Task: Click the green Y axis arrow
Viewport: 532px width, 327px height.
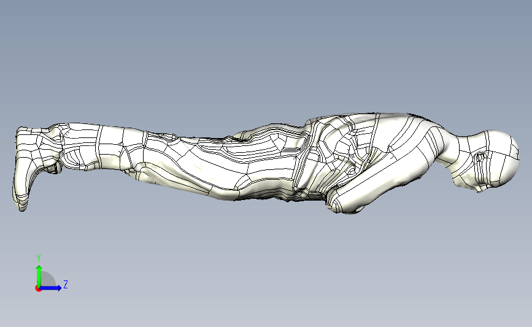Action: pos(39,275)
